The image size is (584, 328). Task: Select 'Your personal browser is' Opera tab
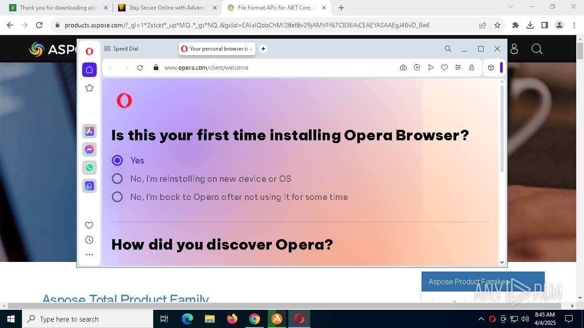(217, 49)
